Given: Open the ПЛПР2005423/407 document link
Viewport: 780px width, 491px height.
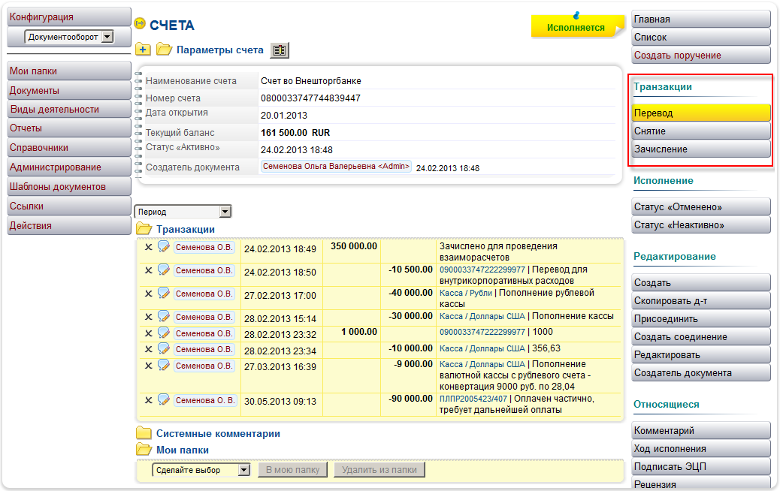Looking at the screenshot, I should [x=473, y=398].
